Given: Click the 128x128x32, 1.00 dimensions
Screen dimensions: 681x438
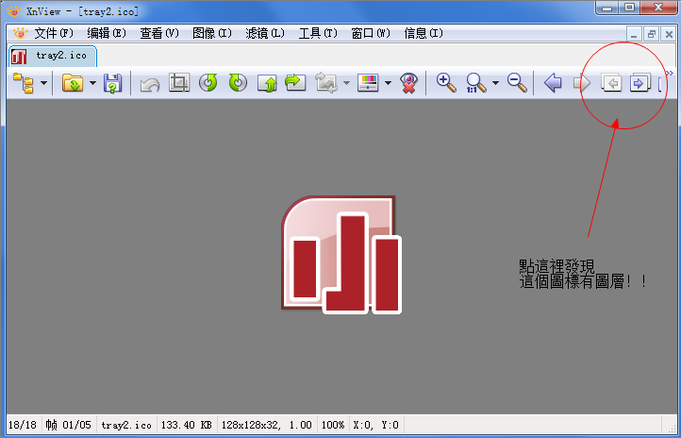Looking at the screenshot, I should point(267,425).
